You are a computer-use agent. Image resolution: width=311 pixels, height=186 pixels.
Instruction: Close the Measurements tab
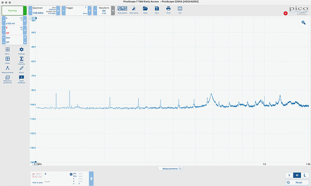coord(180,168)
